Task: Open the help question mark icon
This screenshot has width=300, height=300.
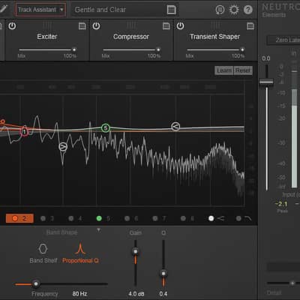Action: tap(248, 10)
